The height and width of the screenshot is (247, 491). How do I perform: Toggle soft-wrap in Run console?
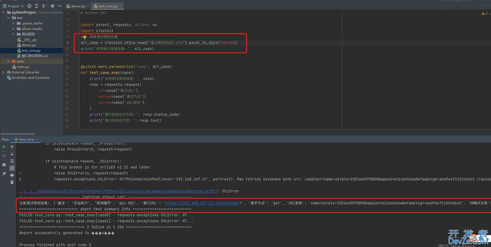pyautogui.click(x=12, y=161)
